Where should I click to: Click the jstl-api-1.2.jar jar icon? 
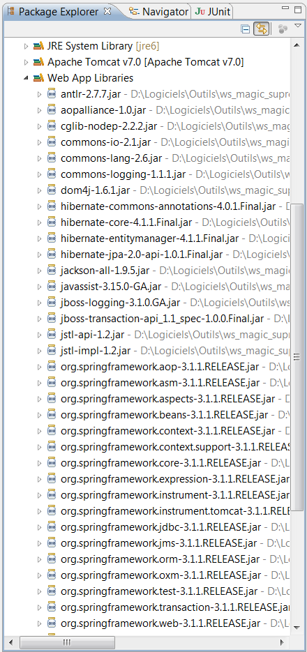pos(52,334)
